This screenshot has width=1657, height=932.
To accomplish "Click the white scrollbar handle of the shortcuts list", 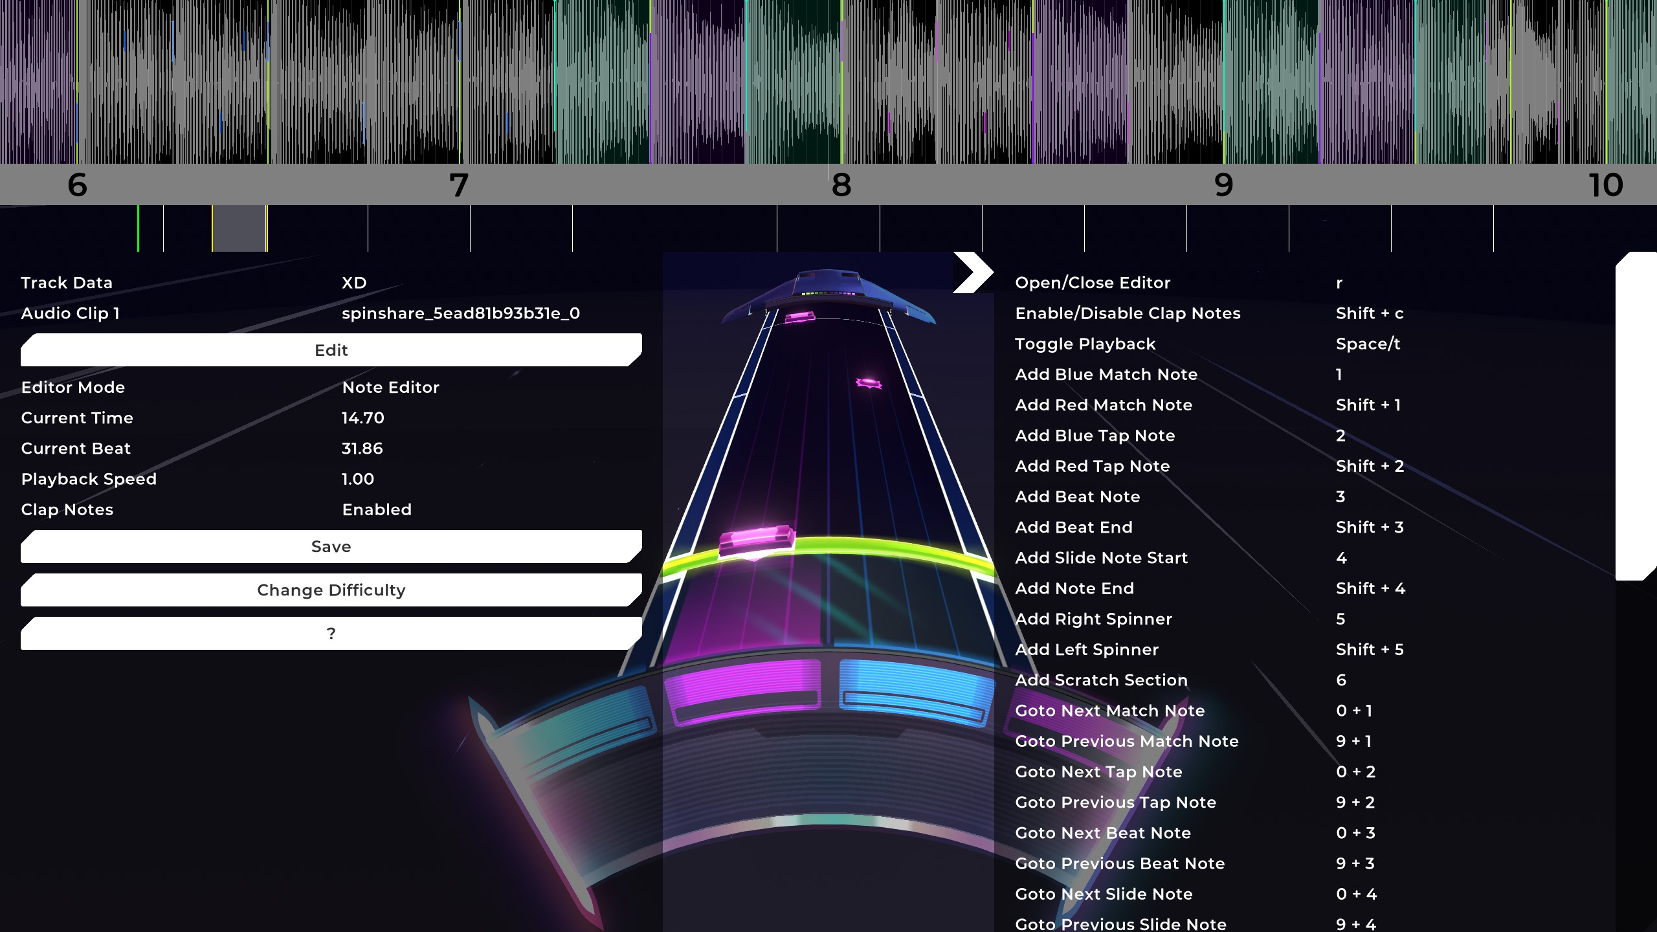I will pyautogui.click(x=1635, y=416).
